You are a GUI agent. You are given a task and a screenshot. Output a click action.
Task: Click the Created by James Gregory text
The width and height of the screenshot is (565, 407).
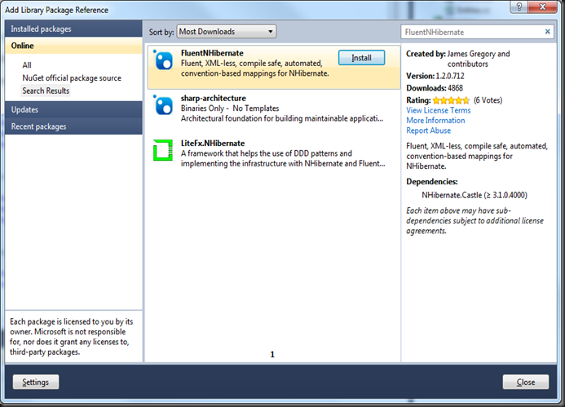(458, 59)
